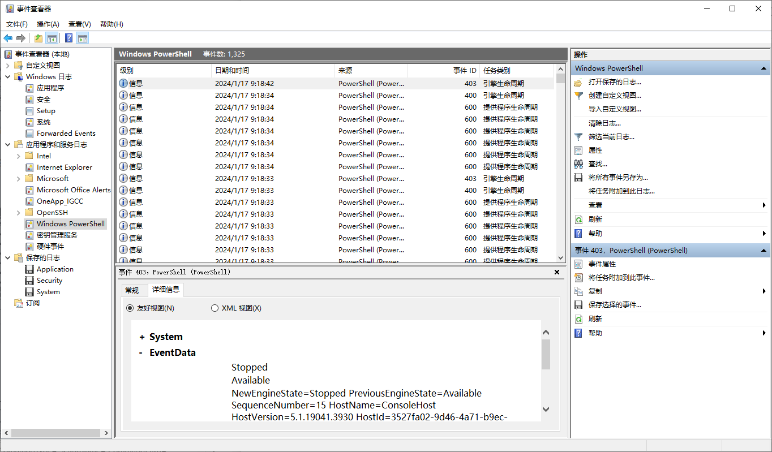Select the 9:18:42 event 403 row

[335, 83]
